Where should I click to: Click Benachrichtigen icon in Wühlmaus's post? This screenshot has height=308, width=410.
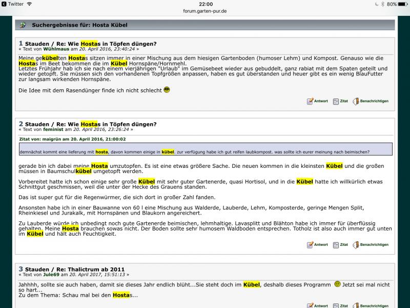[356, 101]
